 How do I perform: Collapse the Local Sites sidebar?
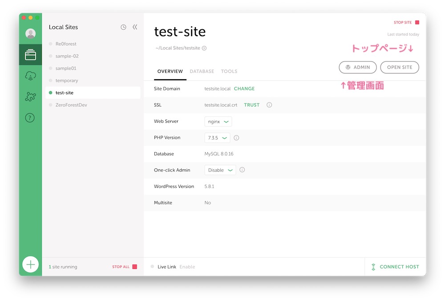[x=135, y=27]
